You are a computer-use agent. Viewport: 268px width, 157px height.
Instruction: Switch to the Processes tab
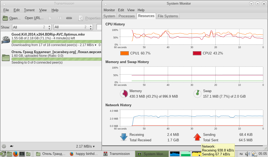pyautogui.click(x=126, y=16)
